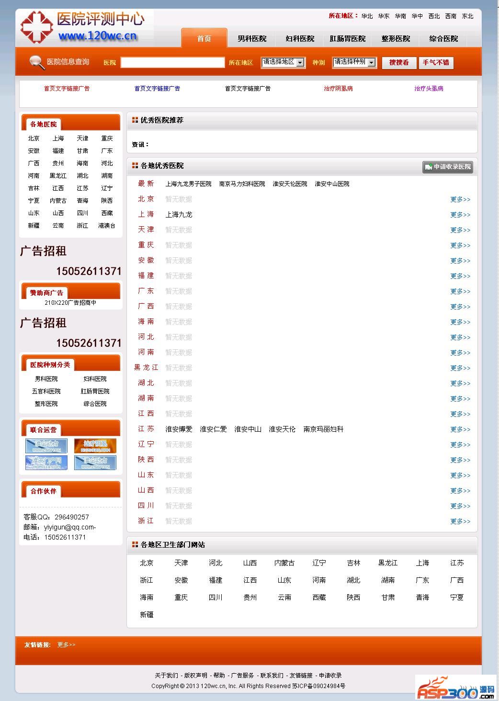
Task: Click the hospital red cross logo
Action: click(36, 27)
